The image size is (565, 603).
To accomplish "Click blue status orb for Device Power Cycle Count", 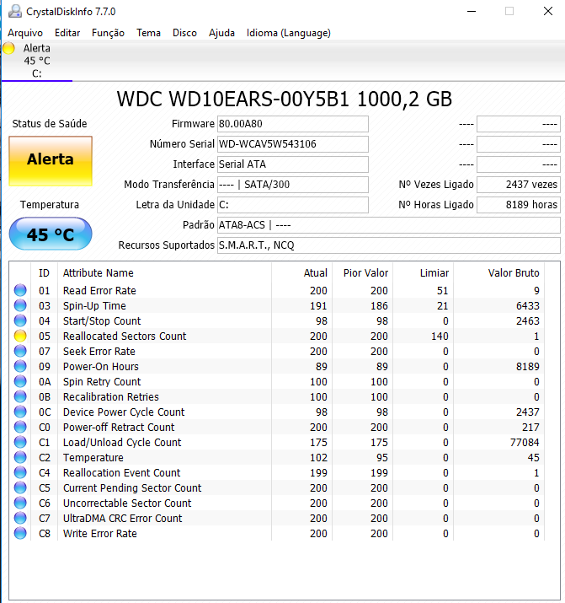I will pos(20,412).
